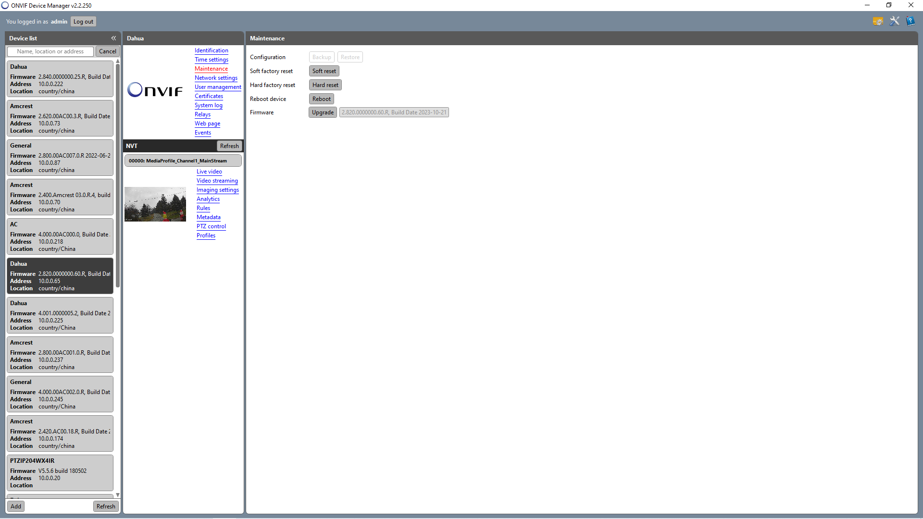Open the wrench and screwdriver tools icon
Image resolution: width=923 pixels, height=519 pixels.
click(x=894, y=21)
